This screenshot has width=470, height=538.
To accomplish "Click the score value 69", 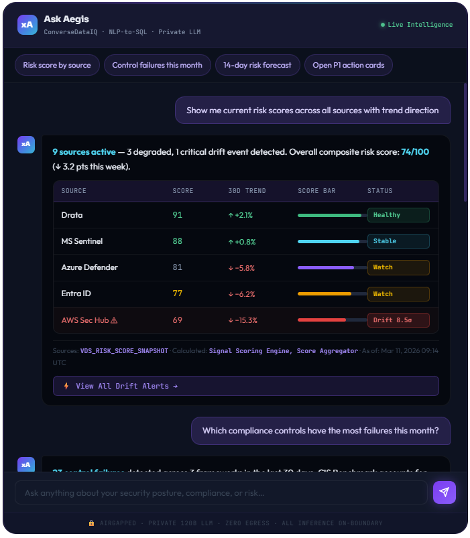I will (x=178, y=320).
